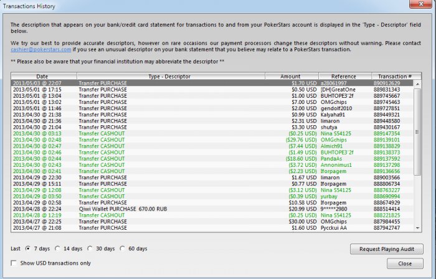Image resolution: width=436 pixels, height=279 pixels.
Task: Sort by the Amount column header
Action: [291, 76]
